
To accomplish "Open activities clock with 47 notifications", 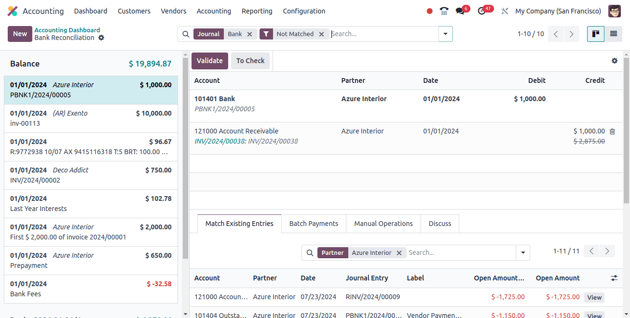I will 481,11.
